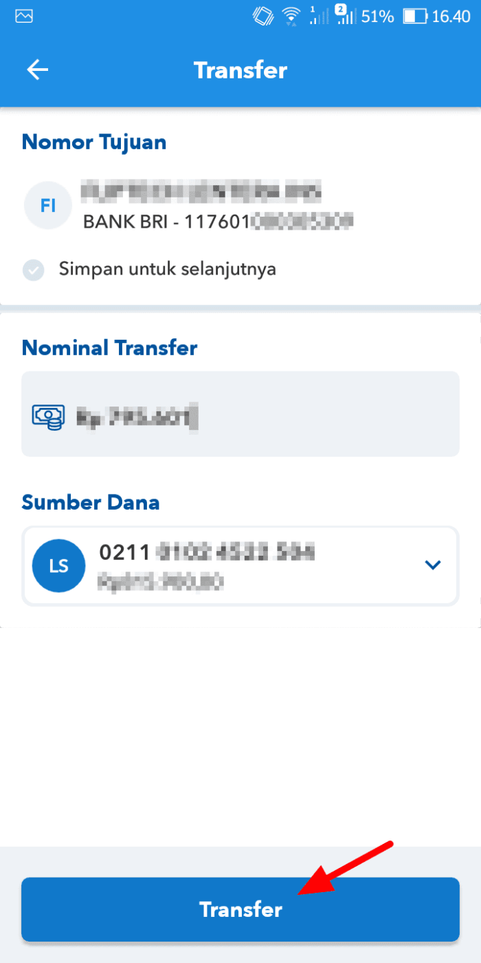Expand the Sumber Dana account dropdown

click(x=433, y=565)
